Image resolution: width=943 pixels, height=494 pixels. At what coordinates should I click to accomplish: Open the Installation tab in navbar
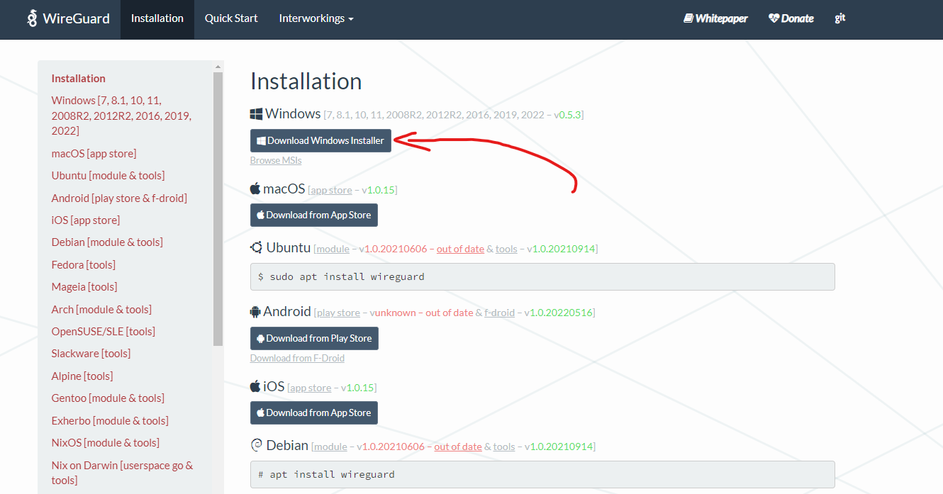point(157,18)
